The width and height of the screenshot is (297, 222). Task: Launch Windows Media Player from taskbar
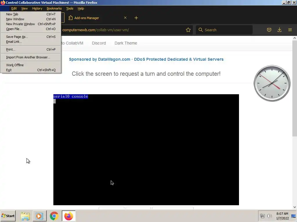coord(39,216)
